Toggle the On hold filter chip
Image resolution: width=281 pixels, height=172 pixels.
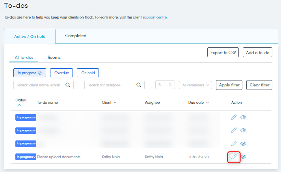(x=88, y=73)
